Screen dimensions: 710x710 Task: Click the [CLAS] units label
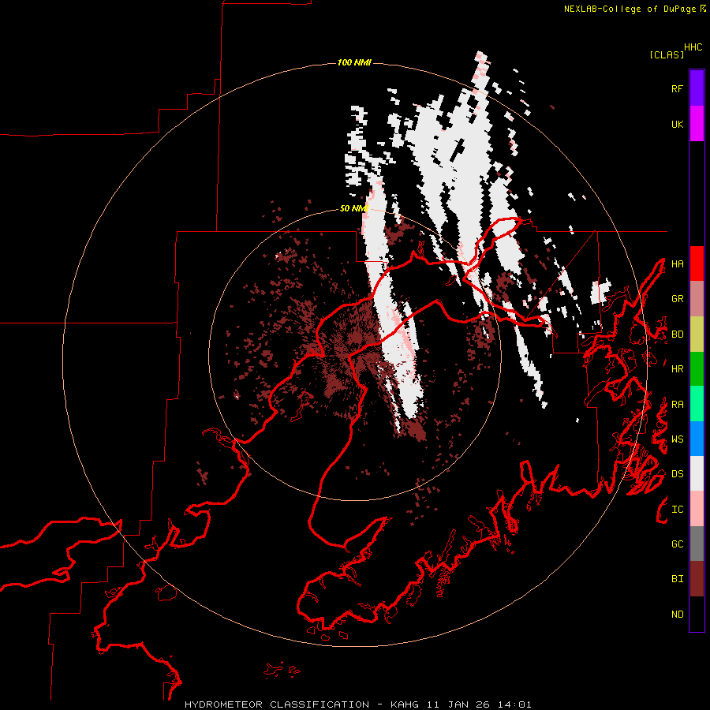tap(667, 54)
